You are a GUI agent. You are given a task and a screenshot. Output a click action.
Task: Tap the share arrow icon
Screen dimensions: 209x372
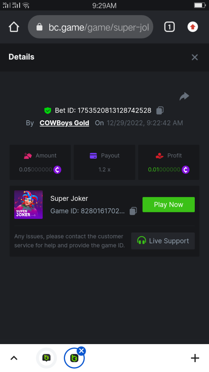(184, 96)
